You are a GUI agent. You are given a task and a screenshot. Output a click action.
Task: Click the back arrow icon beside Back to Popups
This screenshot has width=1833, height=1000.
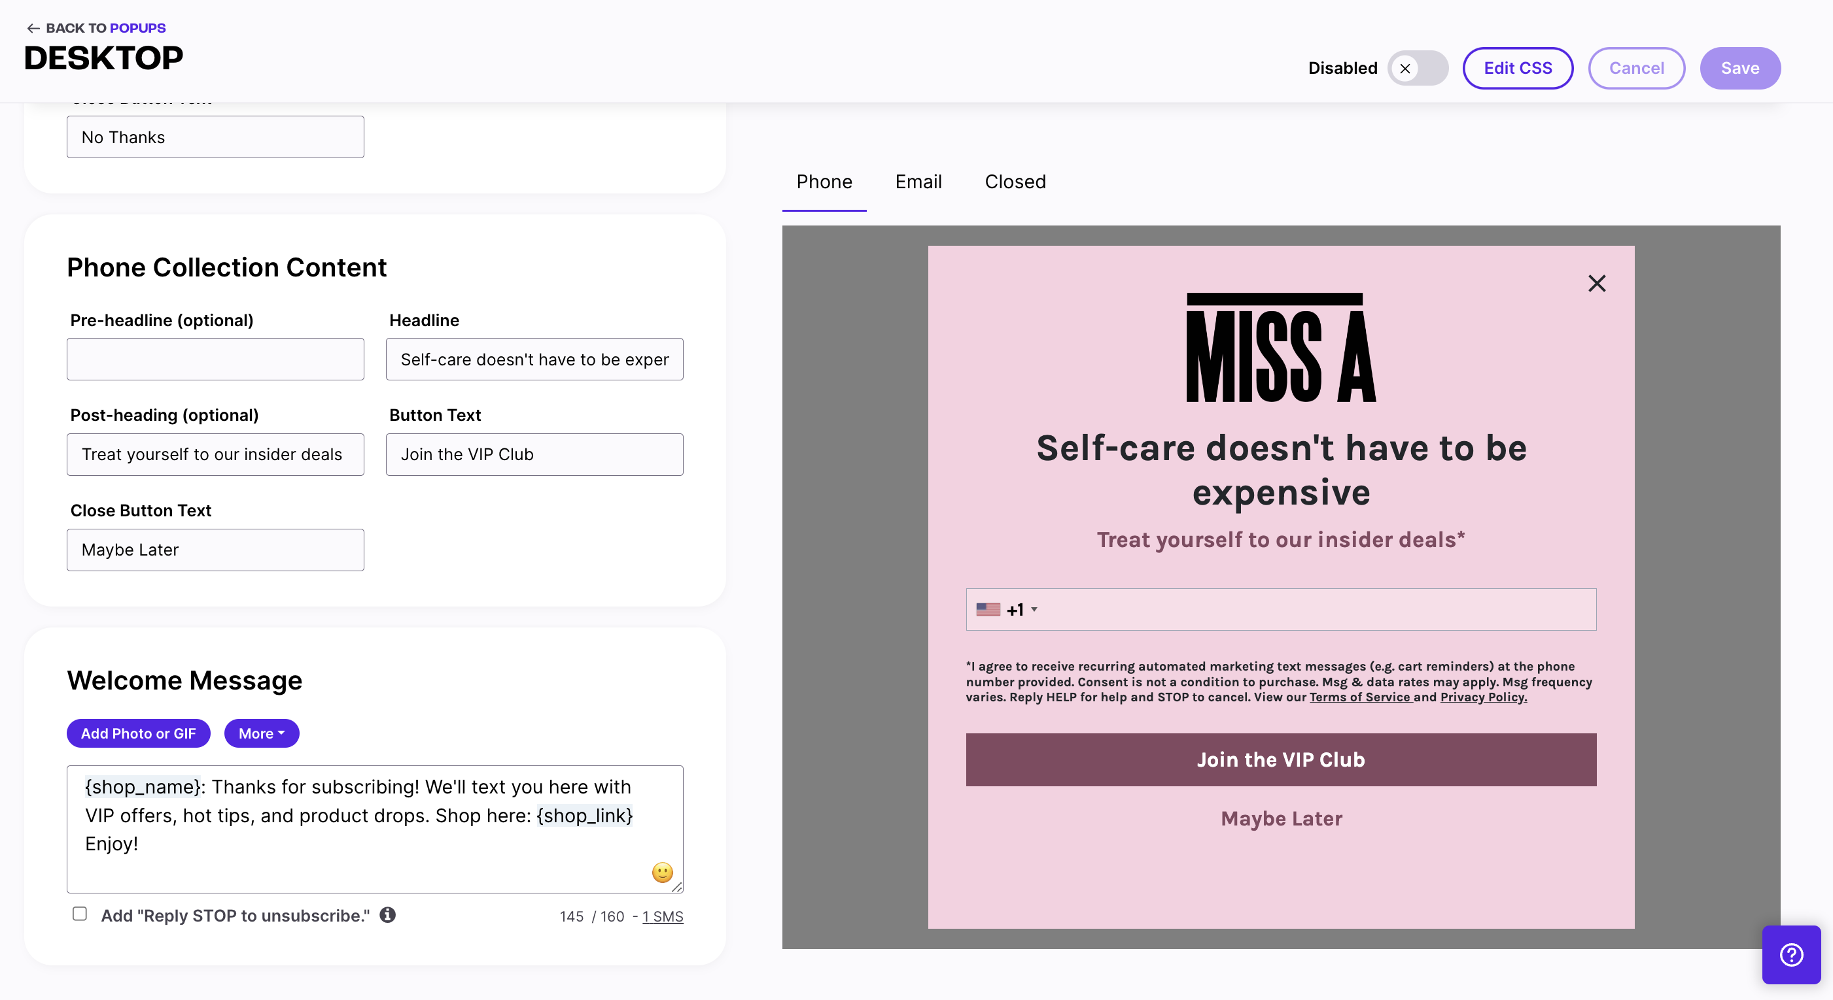coord(33,28)
